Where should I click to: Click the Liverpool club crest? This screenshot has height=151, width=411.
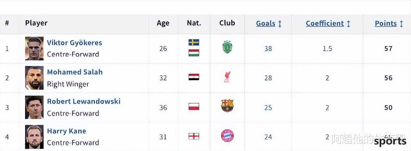pos(227,77)
